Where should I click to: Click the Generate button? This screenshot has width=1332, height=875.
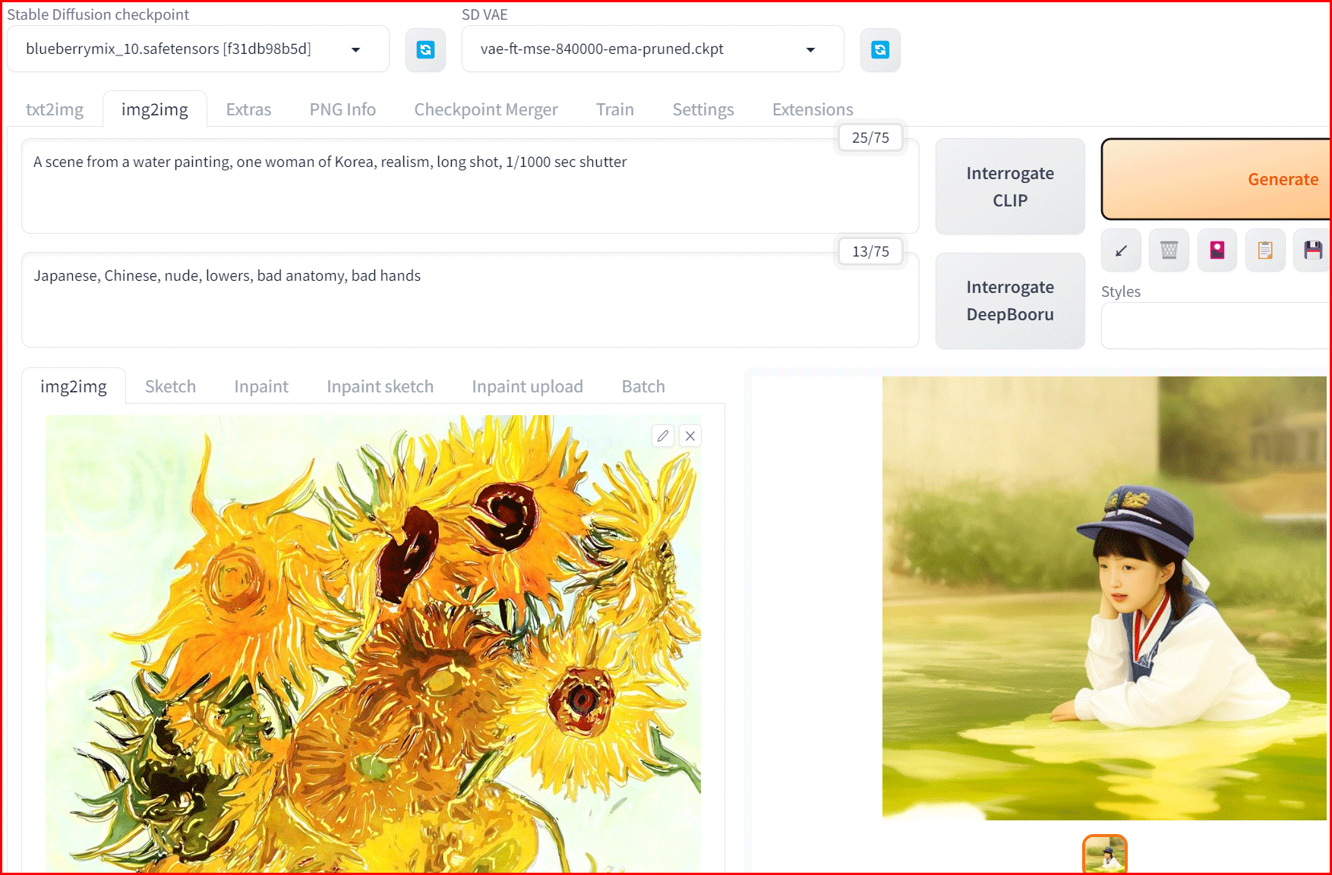pos(1217,179)
